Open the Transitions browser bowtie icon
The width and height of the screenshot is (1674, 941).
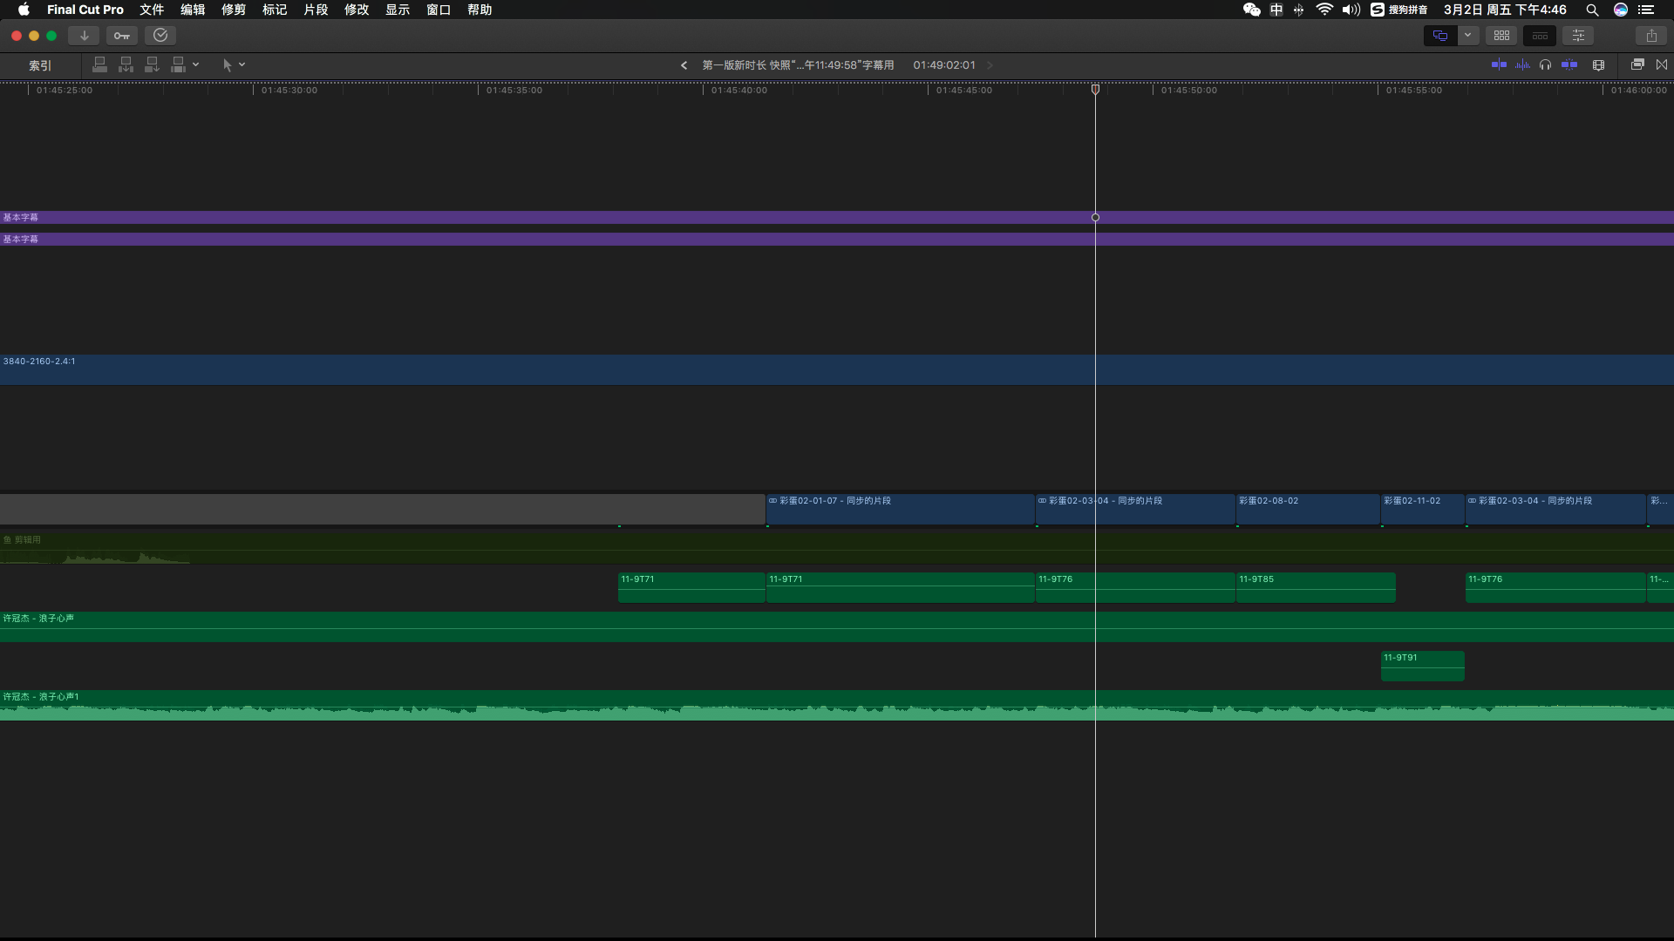(x=1662, y=64)
